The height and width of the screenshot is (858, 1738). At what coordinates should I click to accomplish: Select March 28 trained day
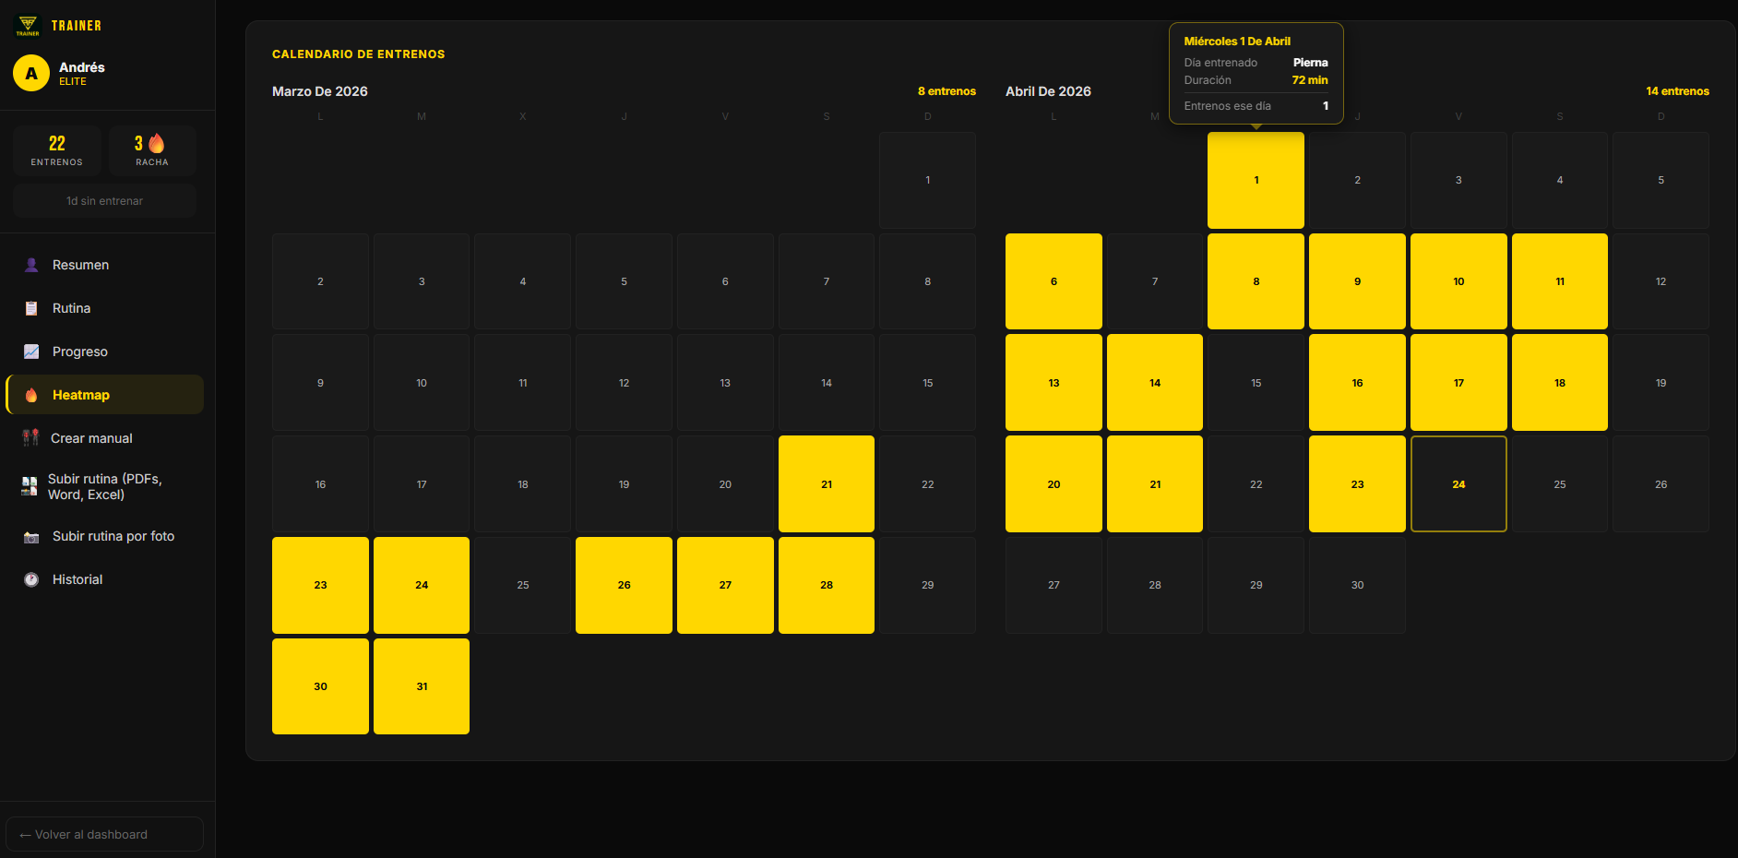(827, 585)
